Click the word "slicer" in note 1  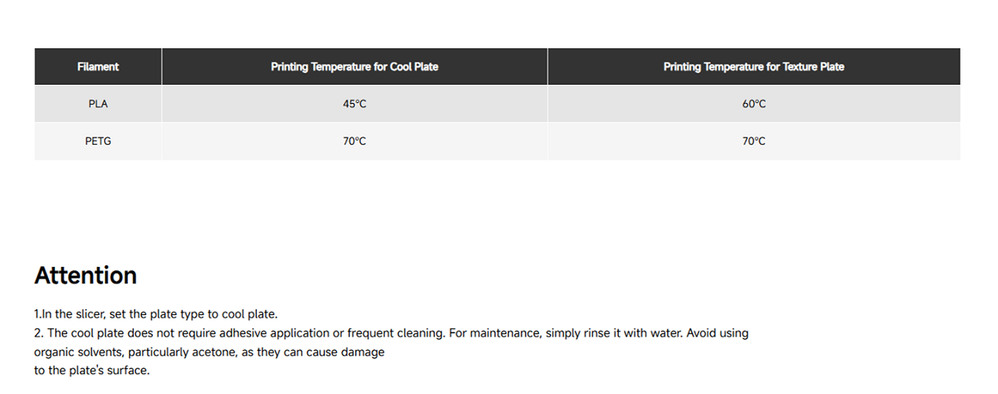pos(85,314)
